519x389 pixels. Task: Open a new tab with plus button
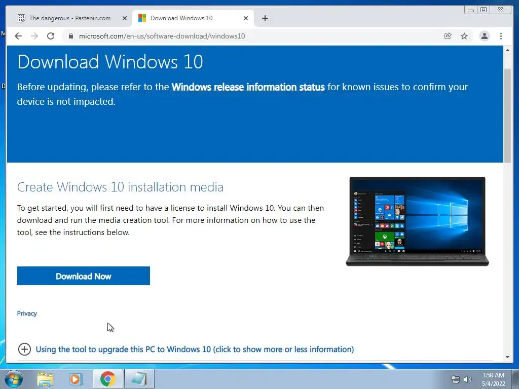point(265,18)
